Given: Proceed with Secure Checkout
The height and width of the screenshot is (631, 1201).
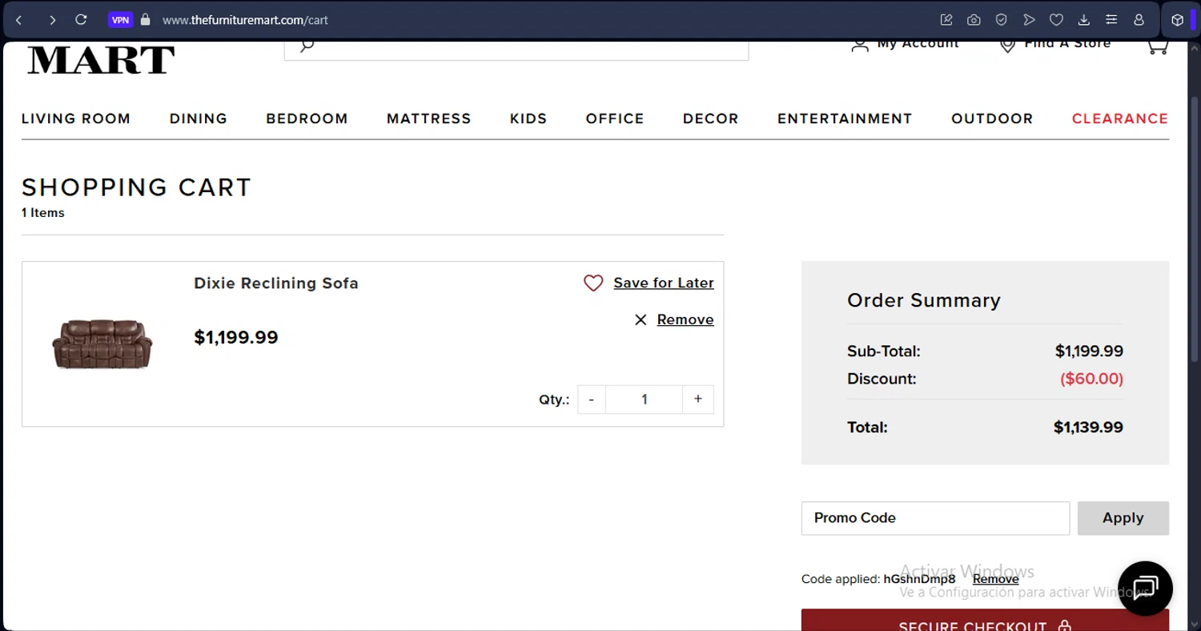Looking at the screenshot, I should click(x=985, y=621).
